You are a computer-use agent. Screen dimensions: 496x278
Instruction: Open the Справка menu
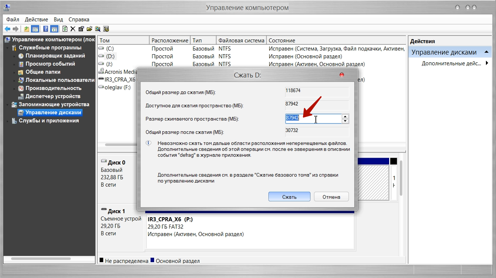pos(79,19)
